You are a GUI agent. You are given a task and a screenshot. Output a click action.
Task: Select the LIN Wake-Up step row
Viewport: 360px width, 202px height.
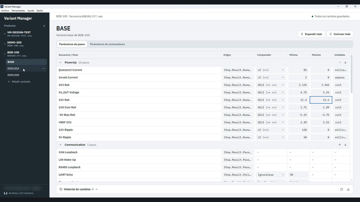[x=203, y=160]
